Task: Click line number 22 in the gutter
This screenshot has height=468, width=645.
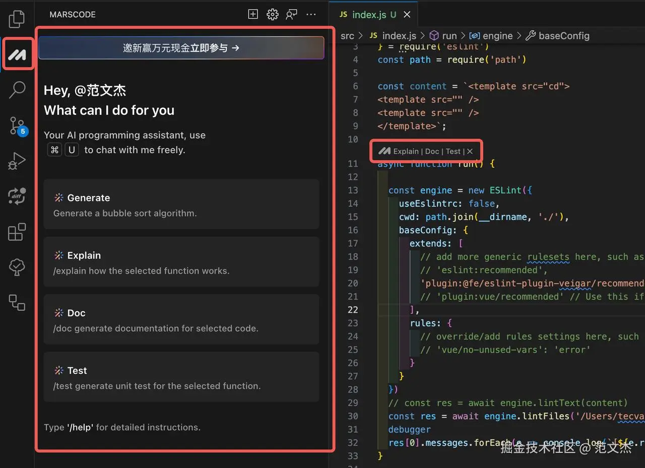Action: [353, 310]
